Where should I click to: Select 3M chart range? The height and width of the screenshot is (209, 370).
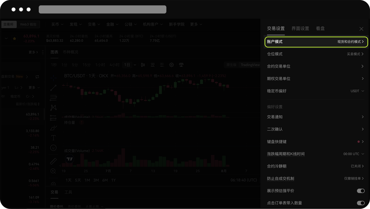coord(96,180)
